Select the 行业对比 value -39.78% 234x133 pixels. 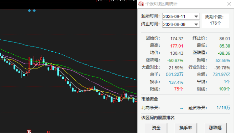click(x=222, y=68)
